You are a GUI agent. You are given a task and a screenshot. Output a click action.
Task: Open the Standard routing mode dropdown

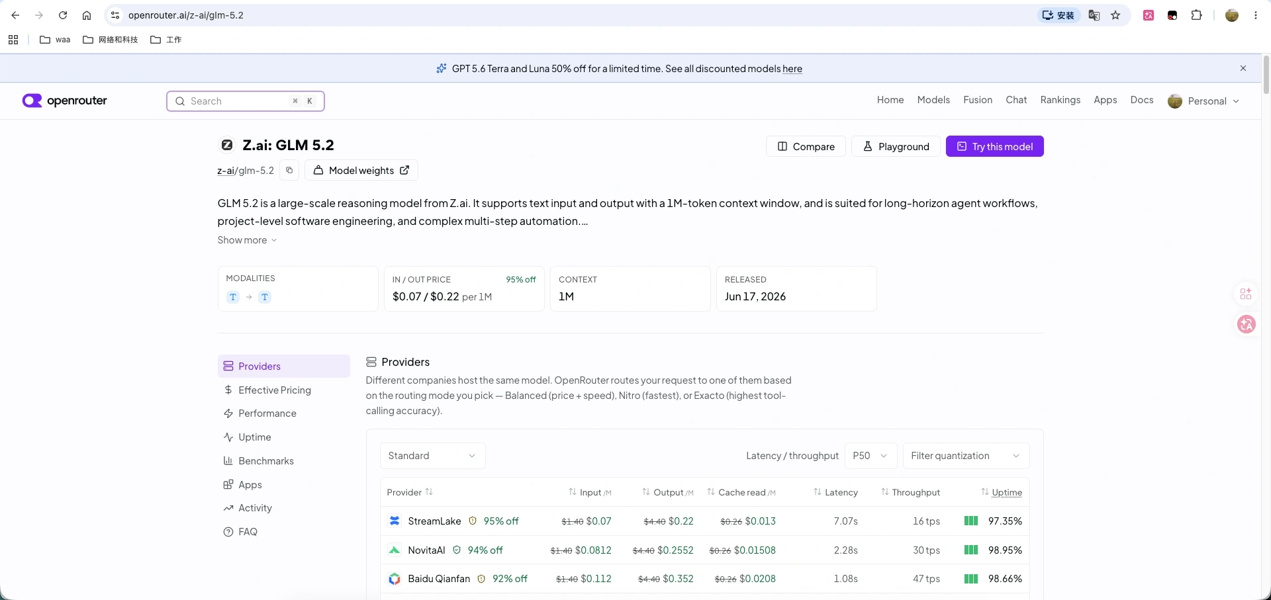click(433, 456)
